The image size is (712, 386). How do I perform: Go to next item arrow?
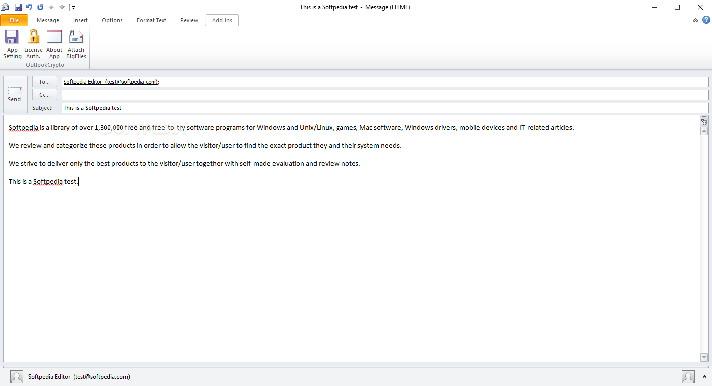62,7
